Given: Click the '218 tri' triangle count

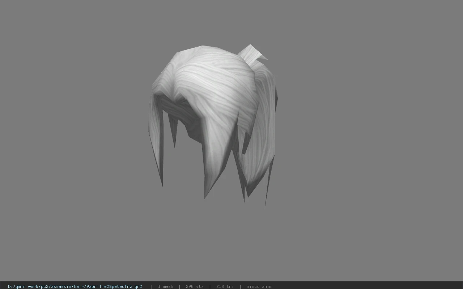Looking at the screenshot, I should [225, 286].
